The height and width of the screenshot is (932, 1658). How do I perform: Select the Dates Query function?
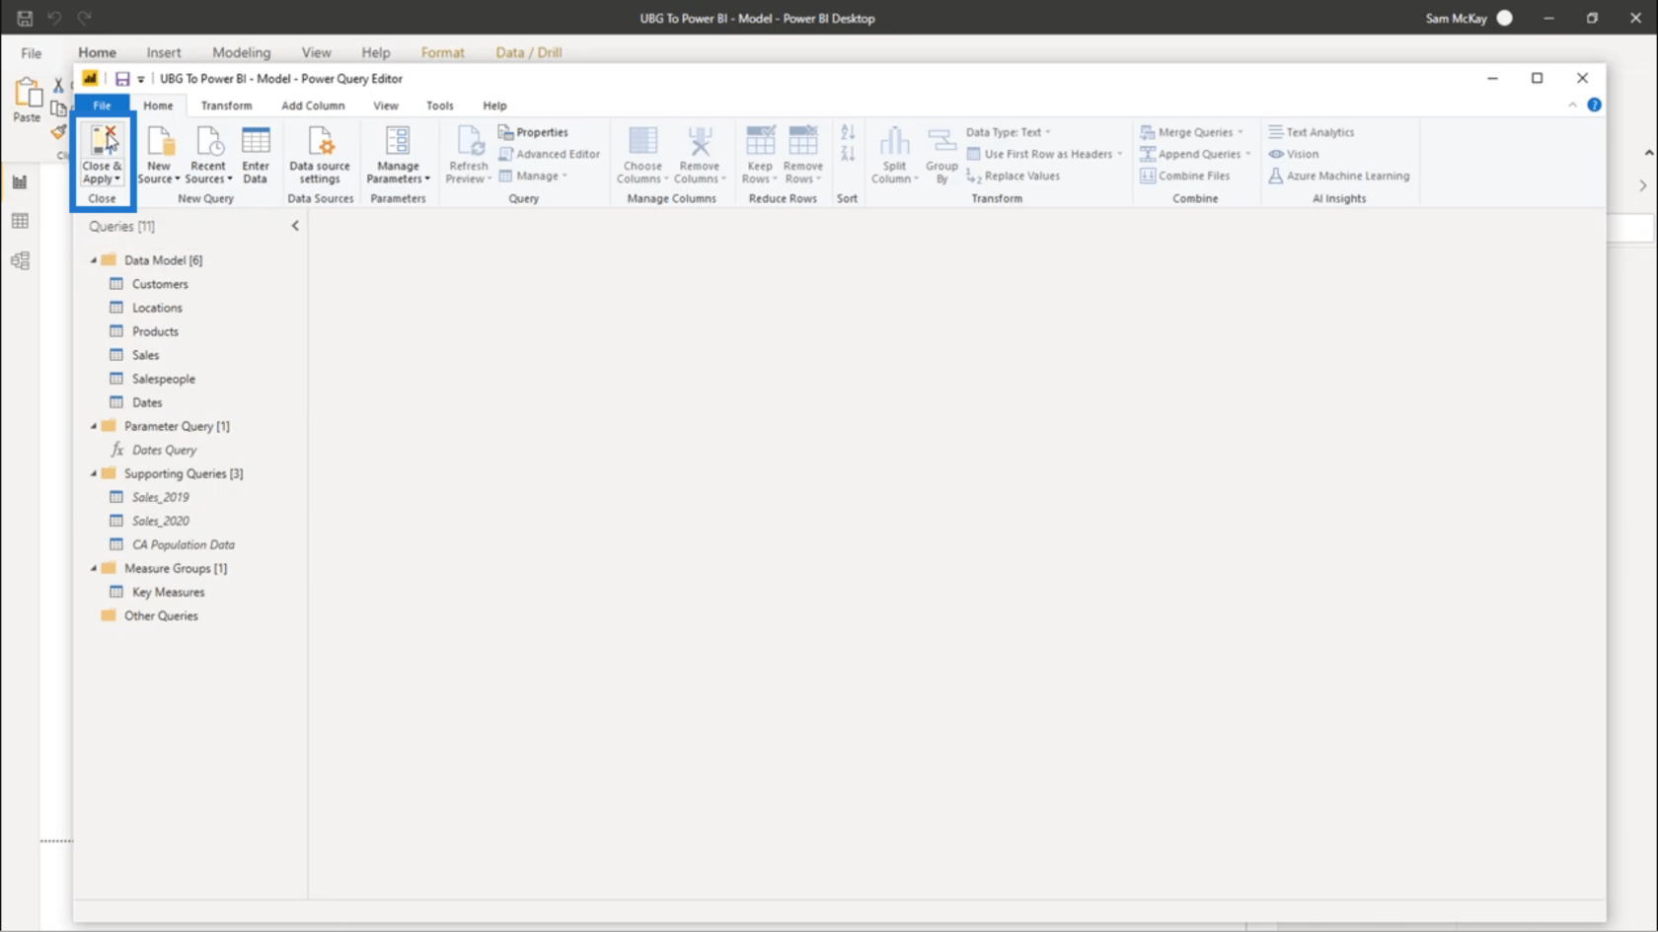(x=164, y=450)
